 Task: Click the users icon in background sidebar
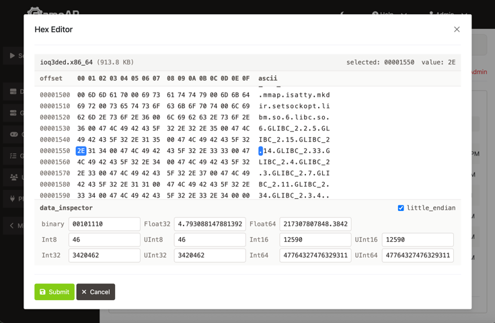13,177
